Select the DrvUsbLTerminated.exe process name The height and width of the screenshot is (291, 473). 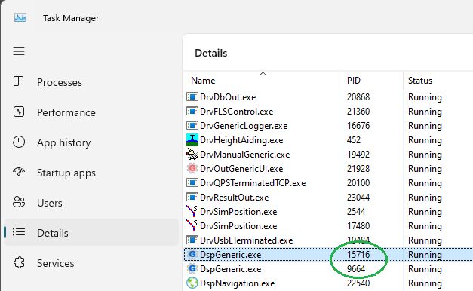coord(246,240)
